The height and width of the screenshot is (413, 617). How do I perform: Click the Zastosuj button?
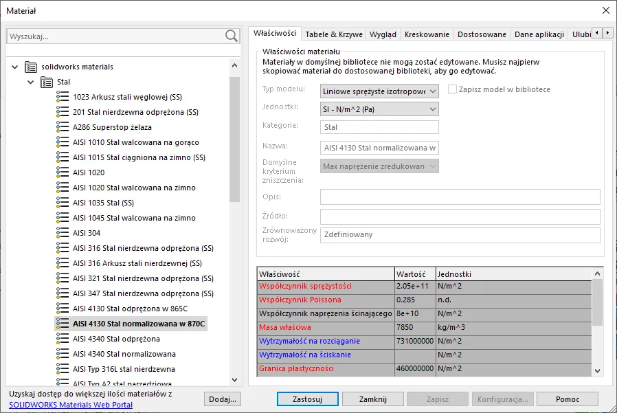(x=307, y=399)
